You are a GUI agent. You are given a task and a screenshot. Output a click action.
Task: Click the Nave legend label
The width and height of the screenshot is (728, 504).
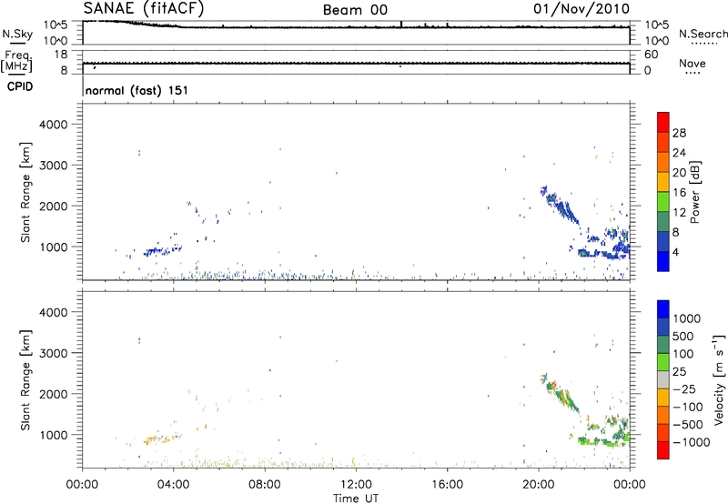pos(693,63)
